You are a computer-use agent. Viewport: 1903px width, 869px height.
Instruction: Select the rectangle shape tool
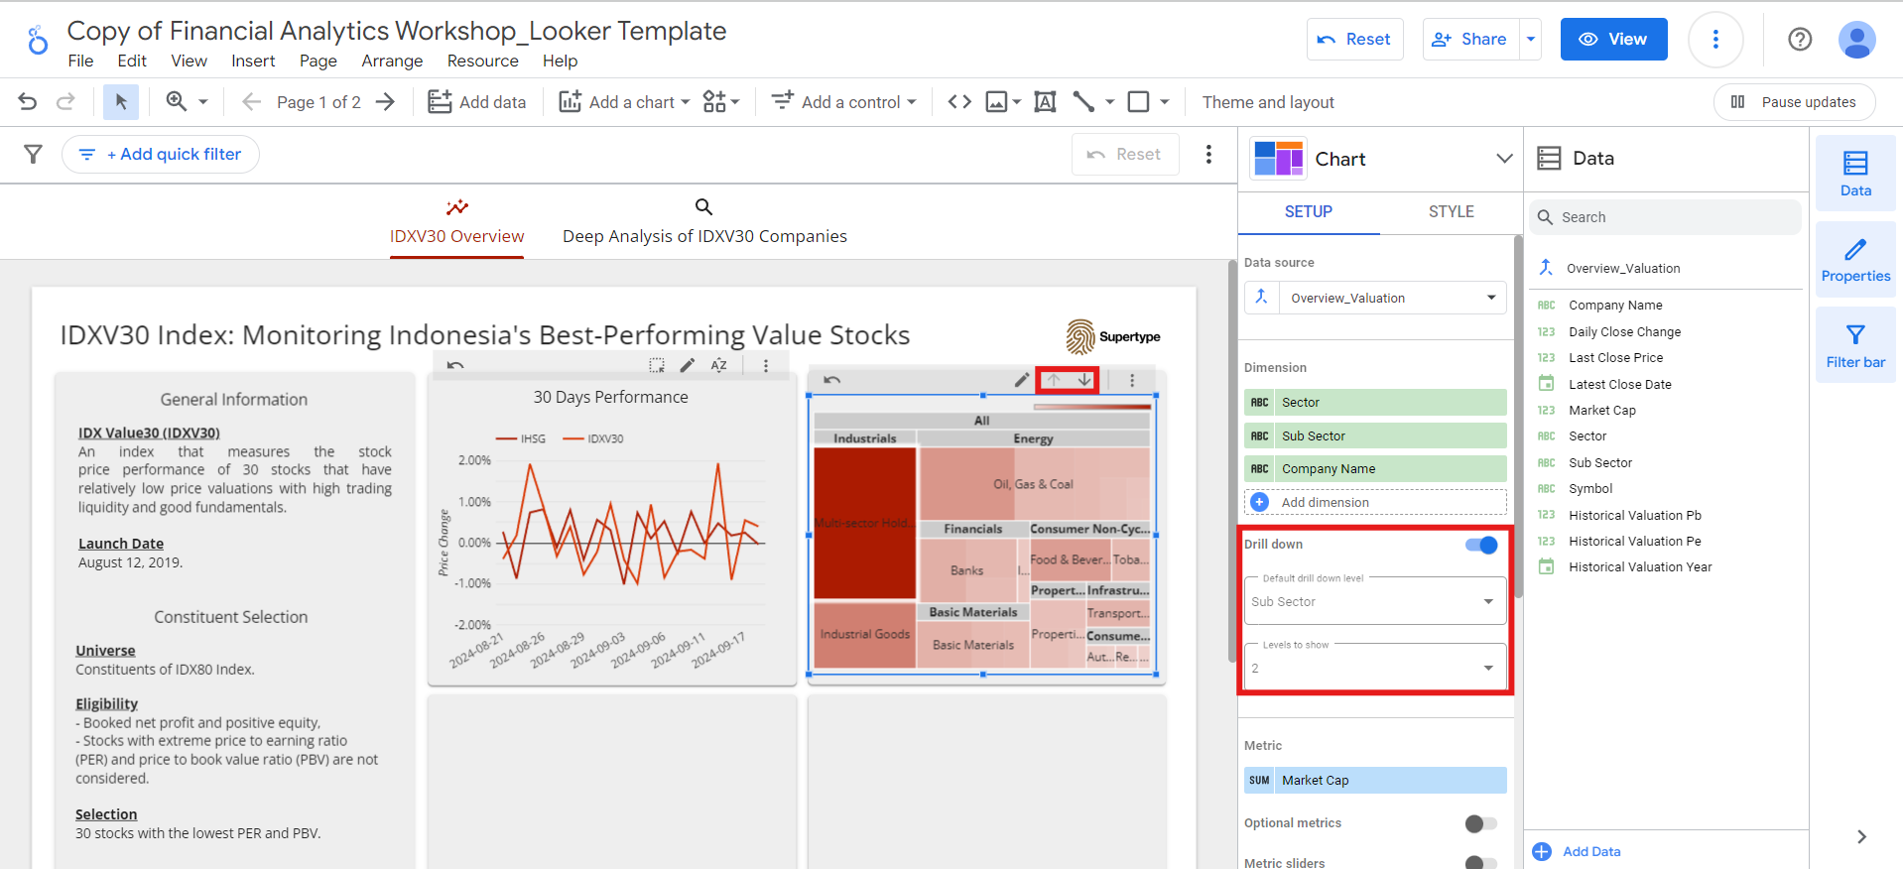tap(1139, 102)
